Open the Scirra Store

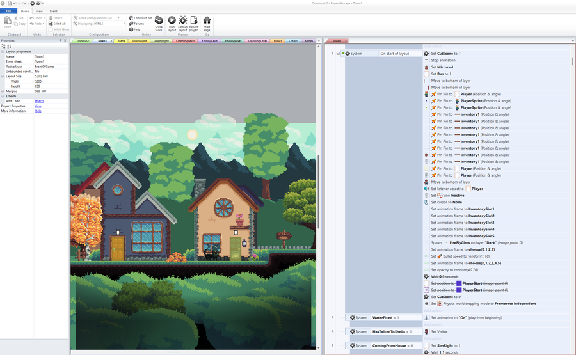(x=159, y=24)
